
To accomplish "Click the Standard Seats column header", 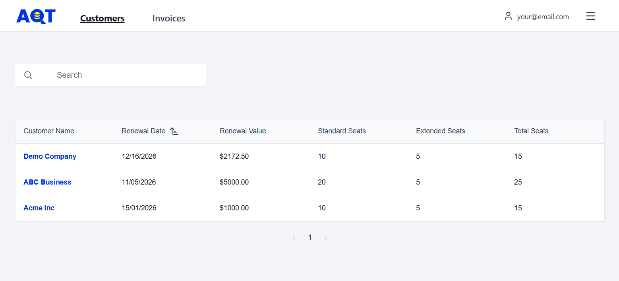I will tap(342, 131).
